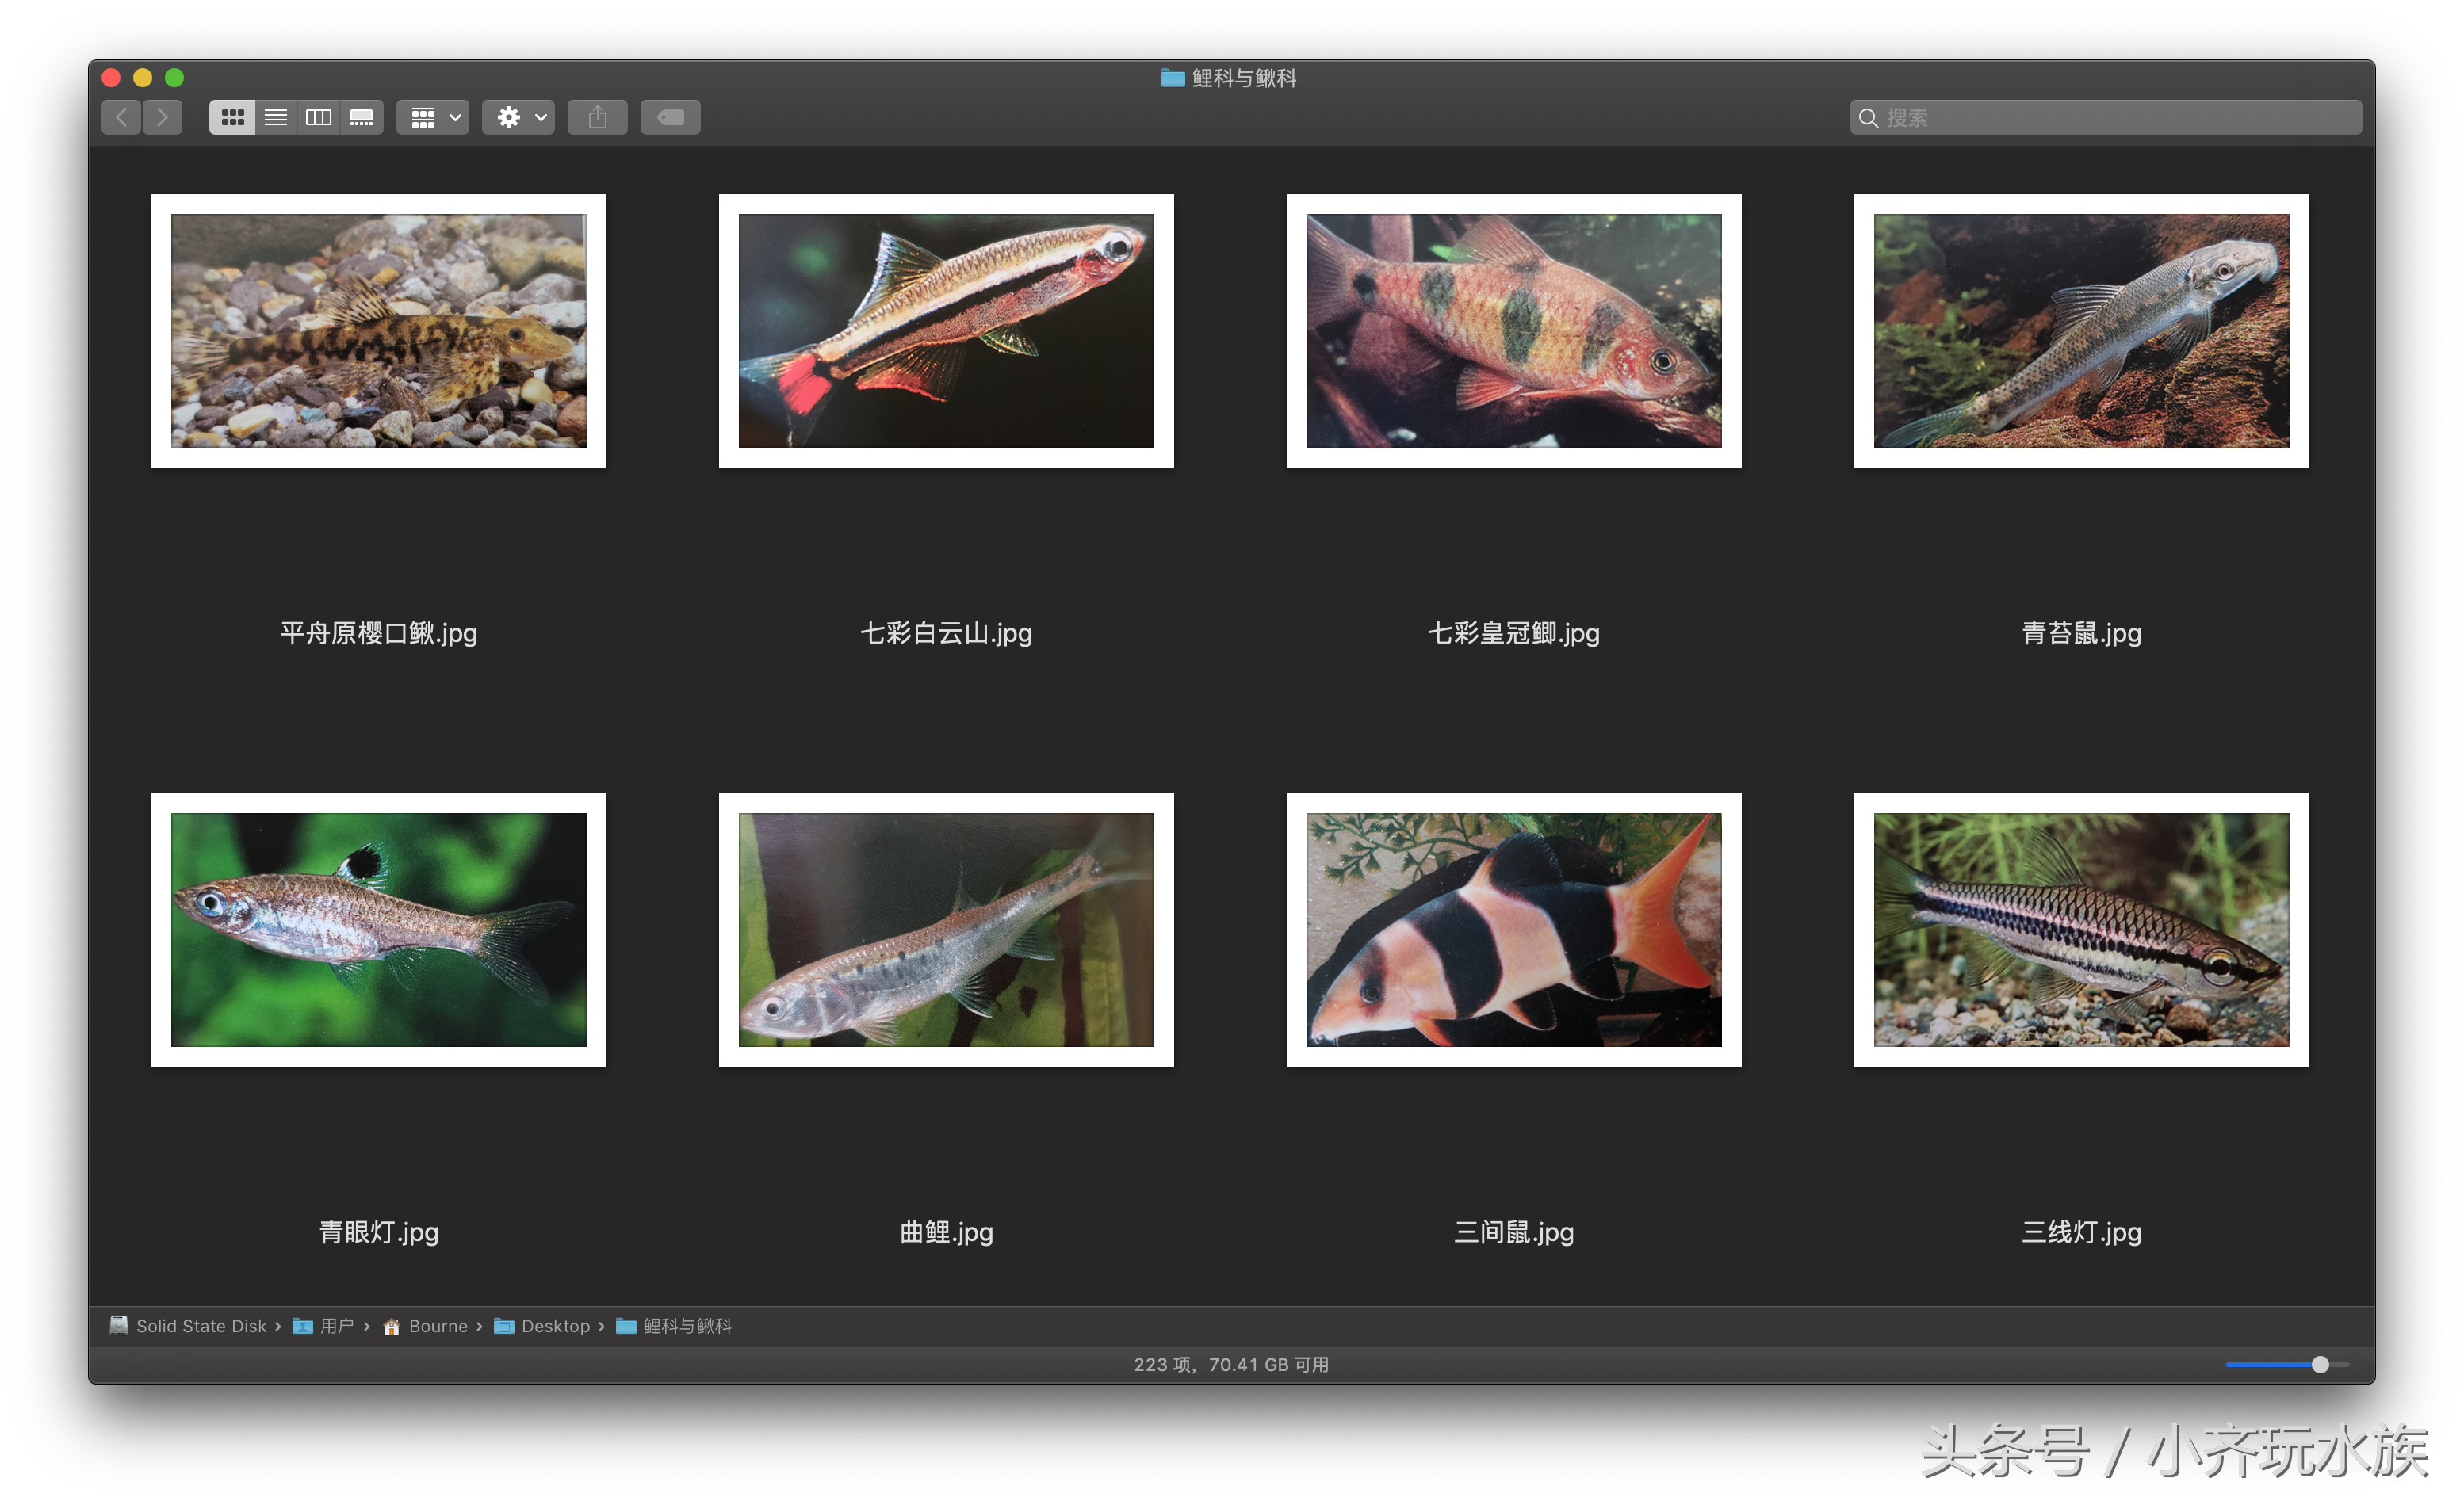Focus the 搜索 search field

(x=2106, y=118)
